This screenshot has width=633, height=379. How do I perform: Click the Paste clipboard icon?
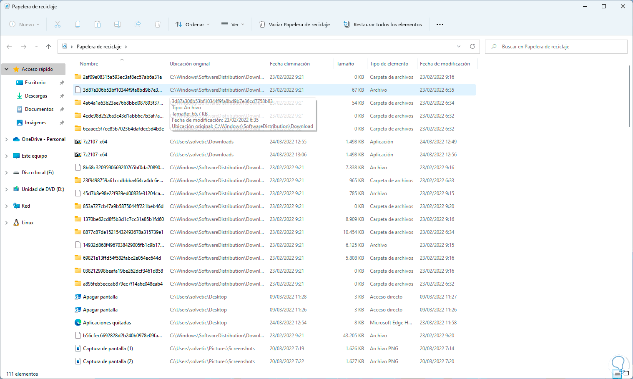[x=98, y=25]
